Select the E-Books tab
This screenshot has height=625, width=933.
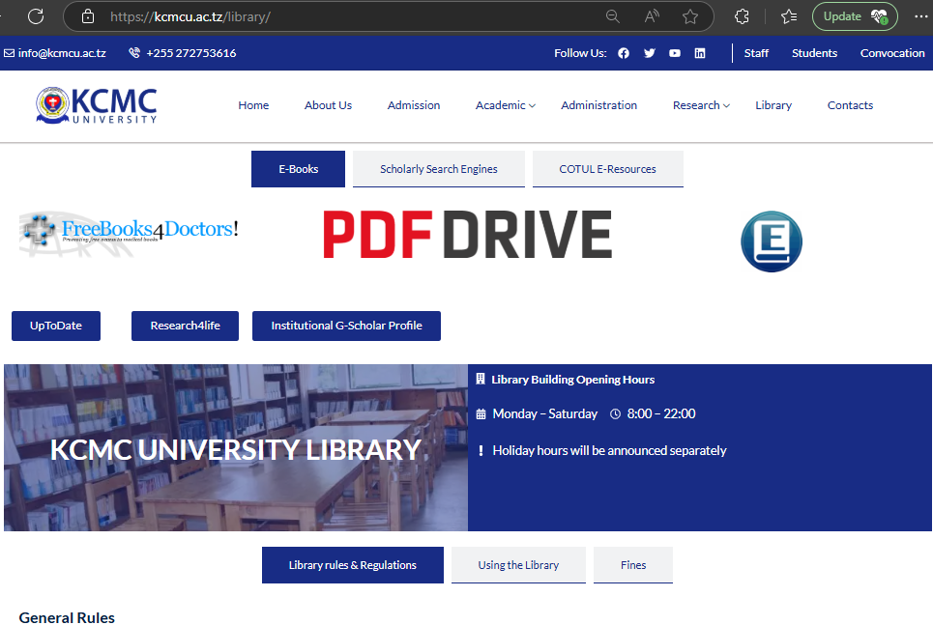[298, 169]
